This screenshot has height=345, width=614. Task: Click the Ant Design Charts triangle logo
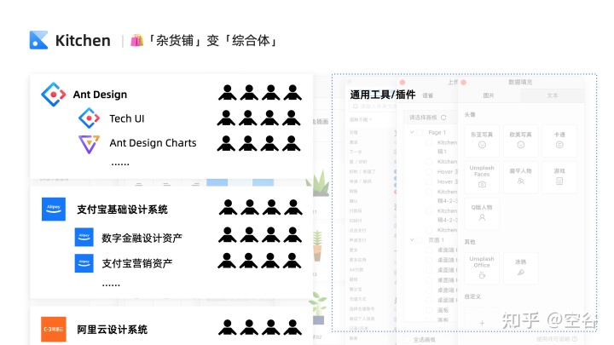tap(90, 144)
